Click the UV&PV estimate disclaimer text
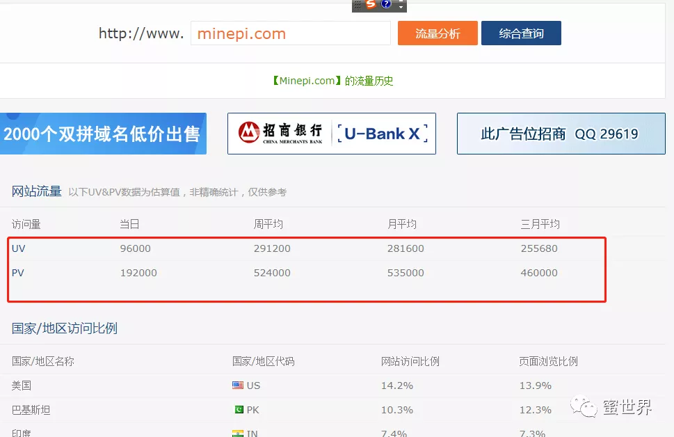 click(x=177, y=192)
